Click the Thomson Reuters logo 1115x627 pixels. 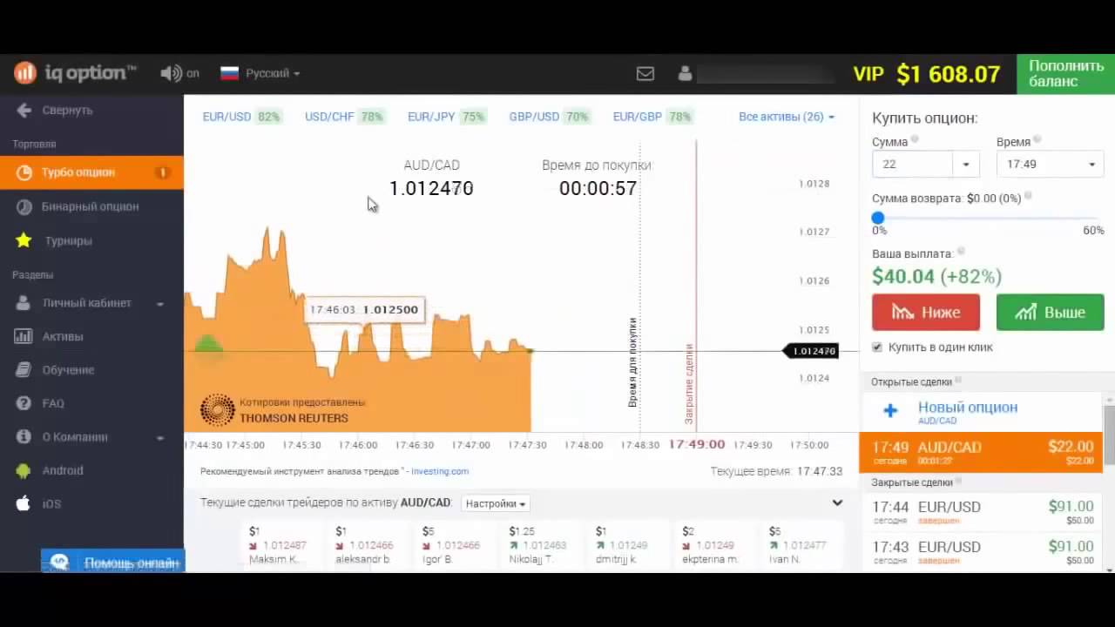(x=218, y=410)
